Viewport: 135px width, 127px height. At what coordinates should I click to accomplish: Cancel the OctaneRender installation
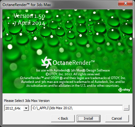(x=117, y=118)
